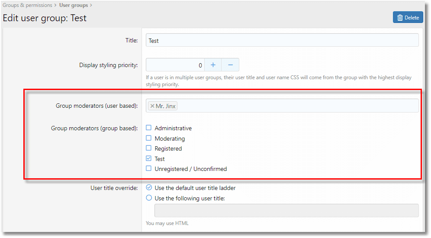Click the Mr. Jinx moderator tag
This screenshot has width=431, height=238.
tap(166, 106)
